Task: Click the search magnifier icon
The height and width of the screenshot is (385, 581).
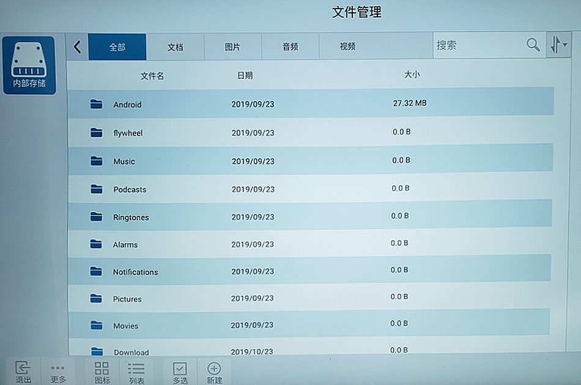Action: pos(533,45)
